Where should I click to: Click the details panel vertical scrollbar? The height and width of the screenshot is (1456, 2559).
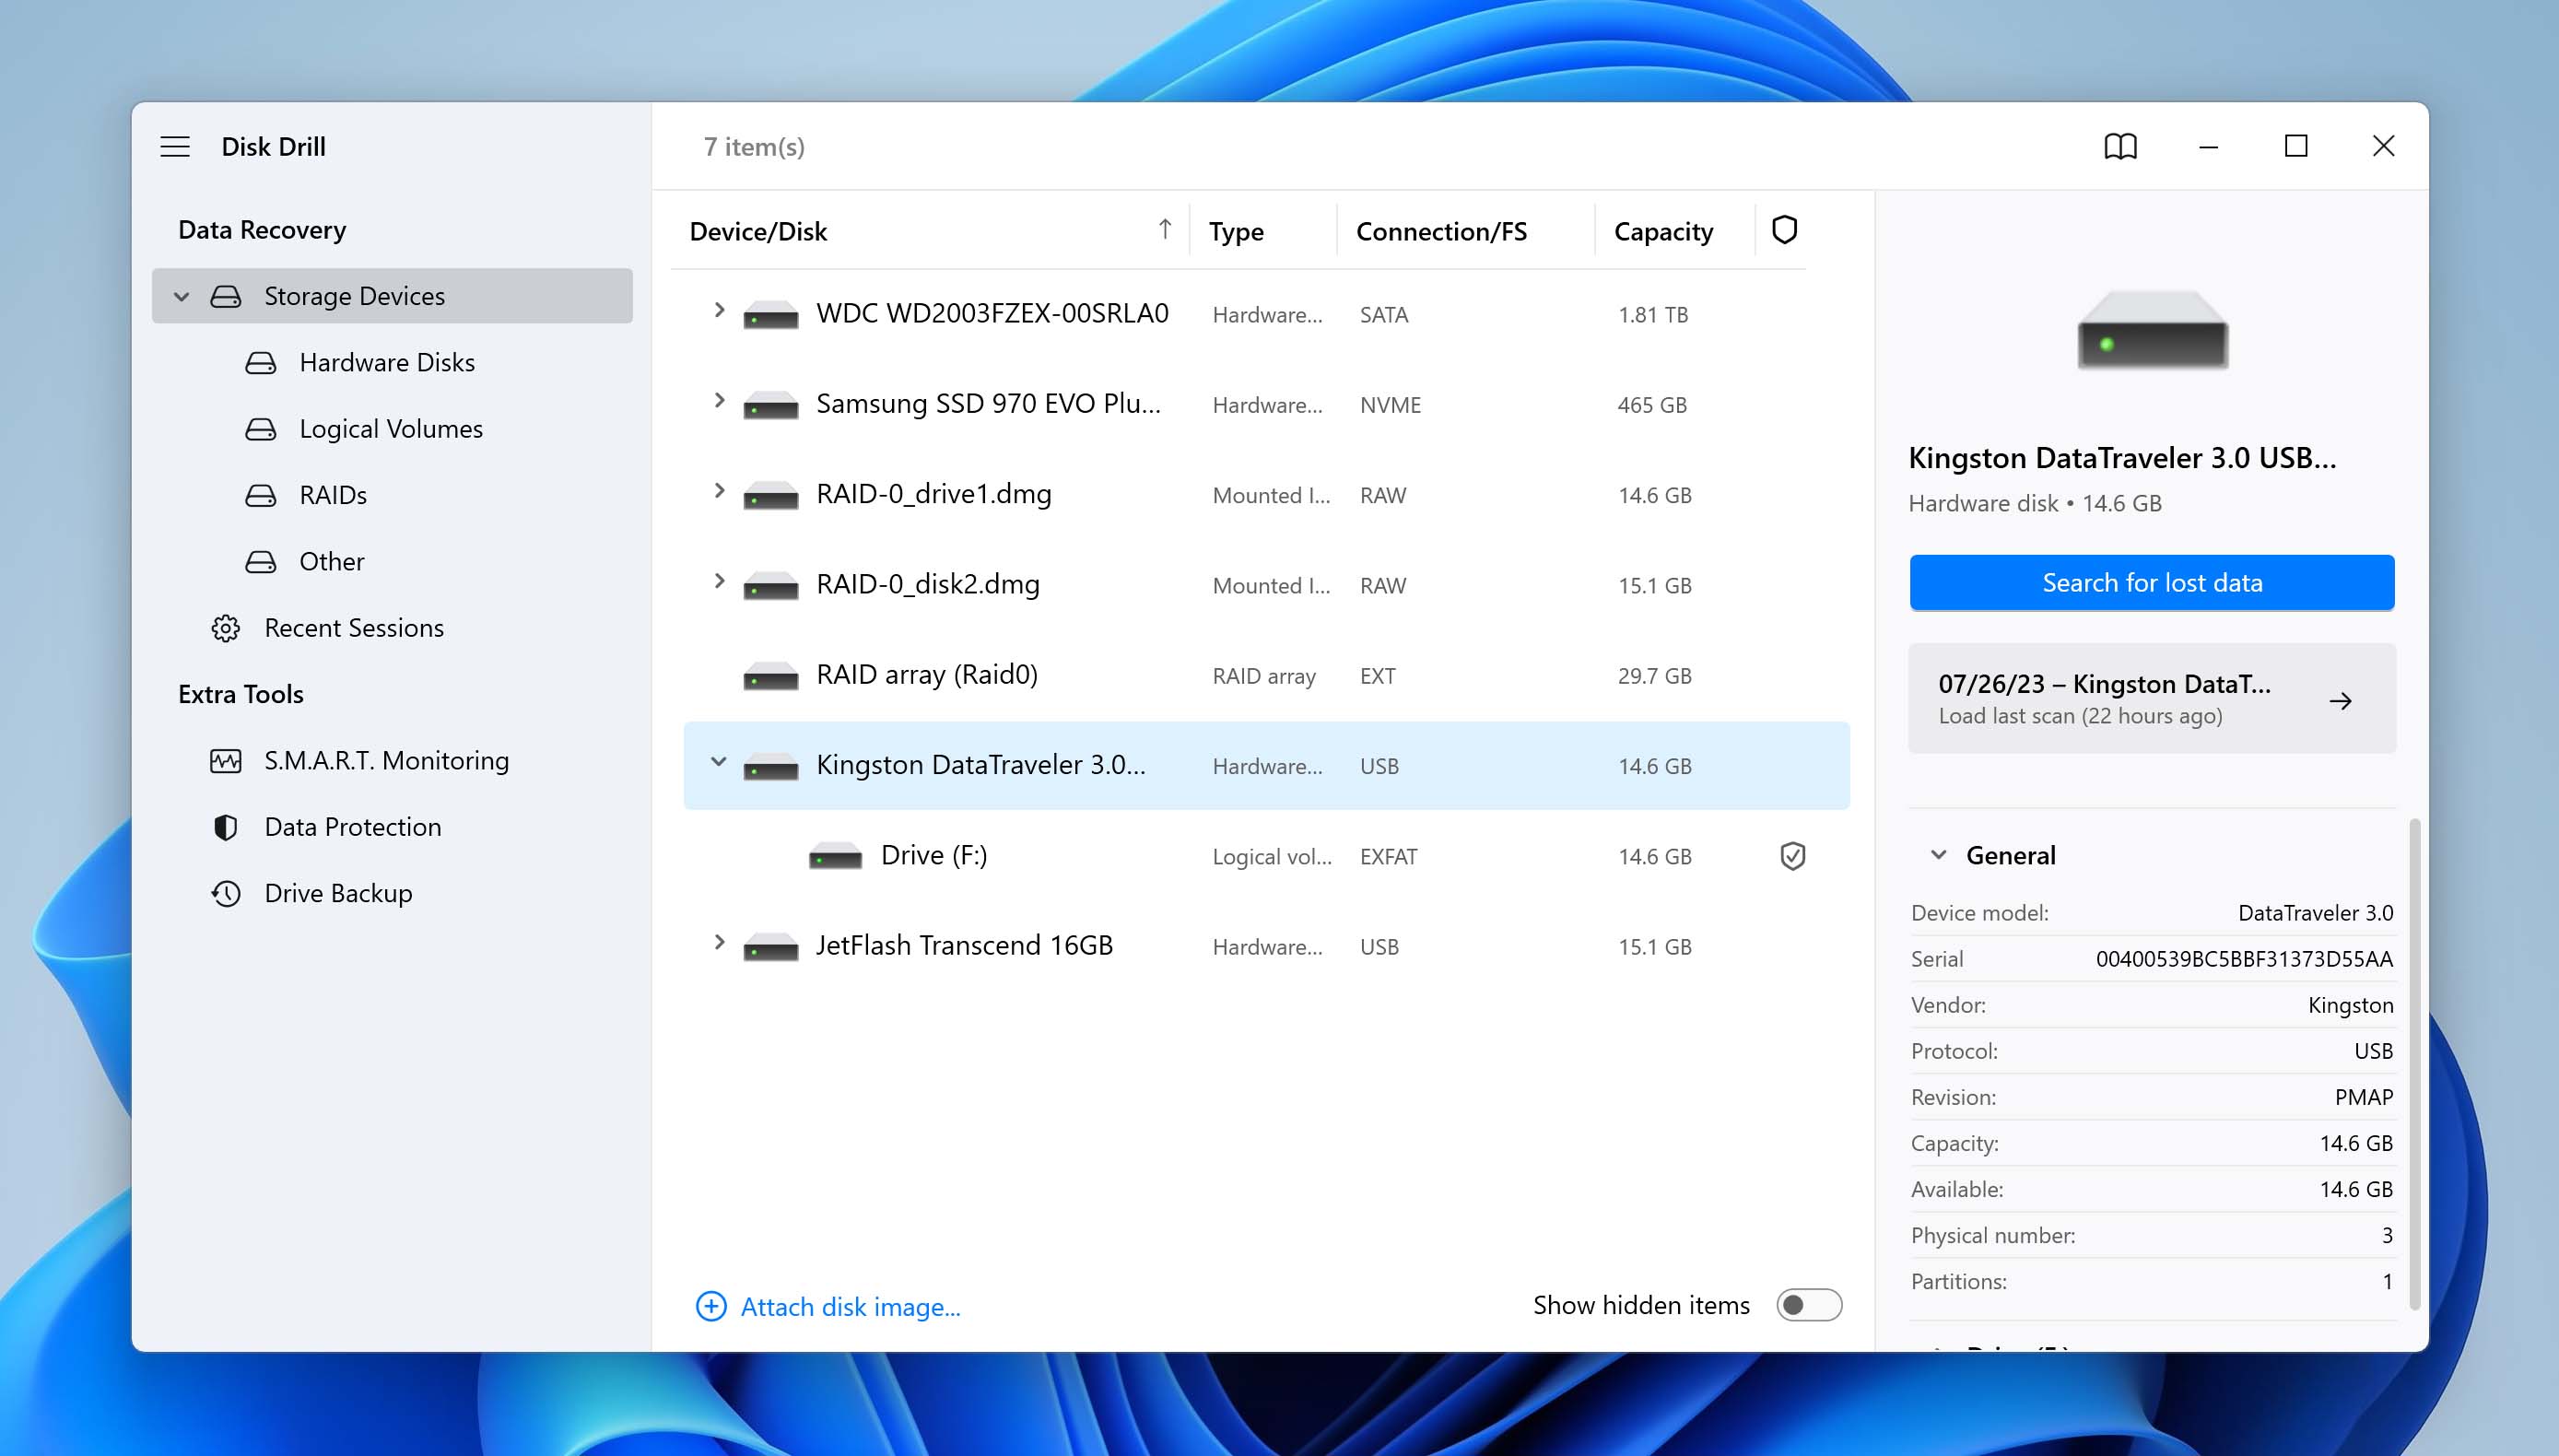2415,1065
